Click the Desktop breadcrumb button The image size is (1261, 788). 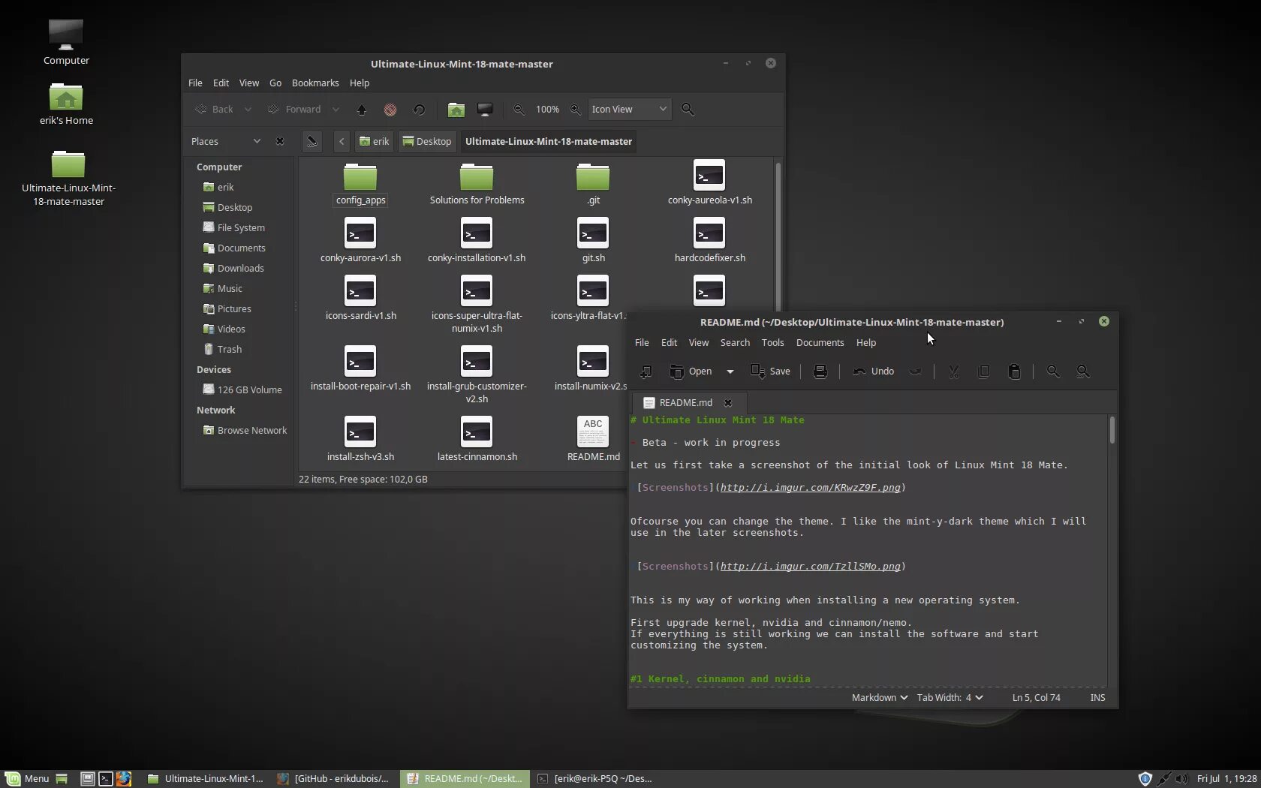point(427,141)
